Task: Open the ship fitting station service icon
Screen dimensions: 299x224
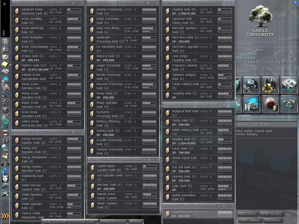Action: click(x=289, y=104)
